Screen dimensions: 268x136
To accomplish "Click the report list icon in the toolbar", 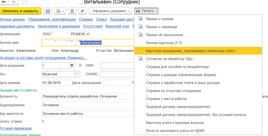I will click(x=72, y=11).
